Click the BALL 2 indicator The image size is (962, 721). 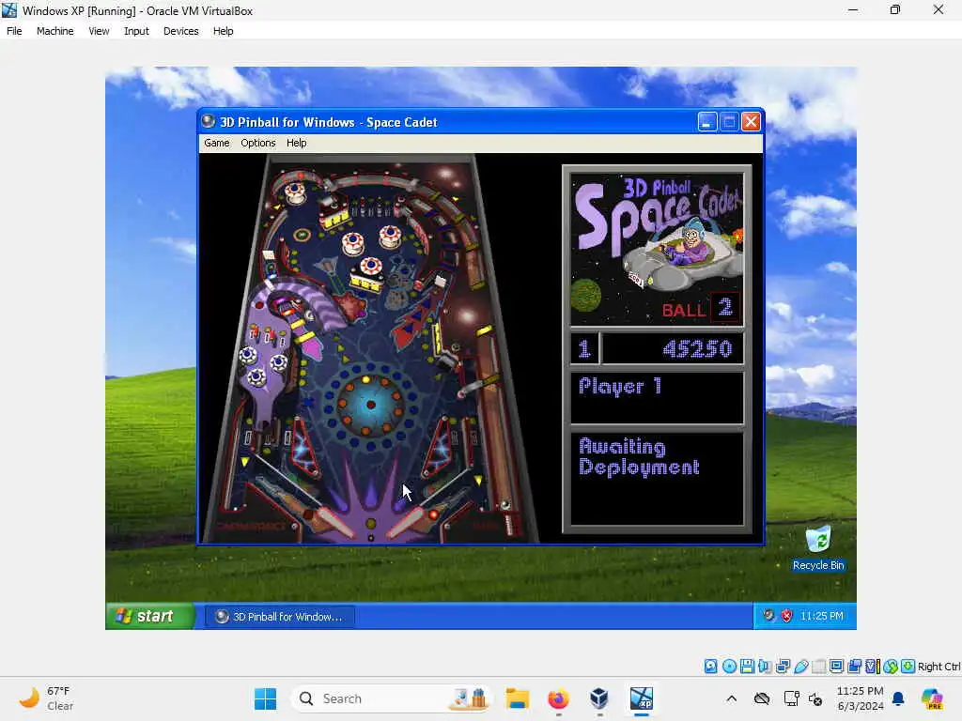click(x=700, y=308)
